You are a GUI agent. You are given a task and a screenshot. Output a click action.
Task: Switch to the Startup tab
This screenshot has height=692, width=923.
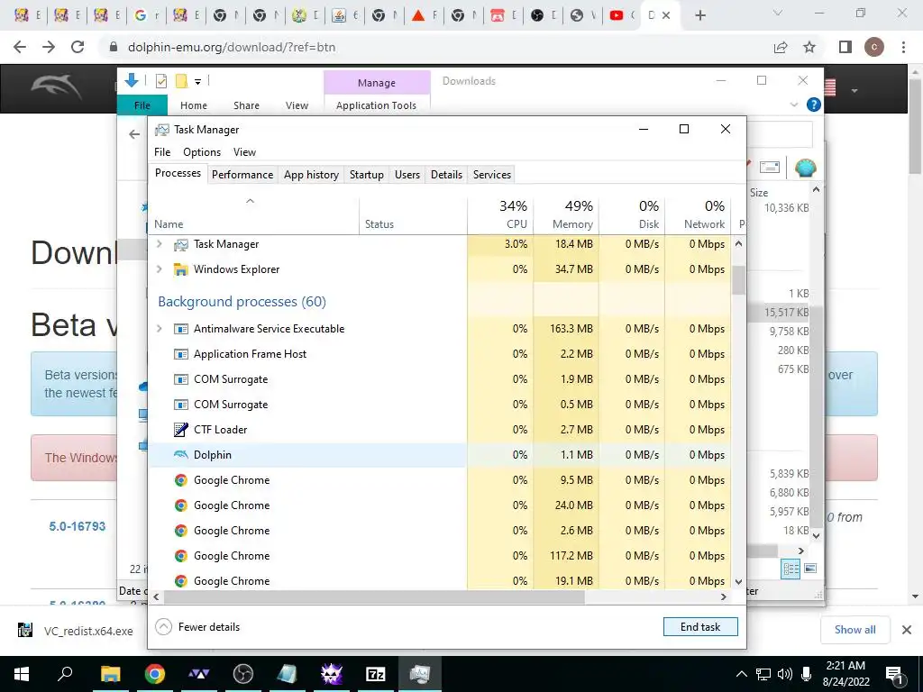(367, 175)
